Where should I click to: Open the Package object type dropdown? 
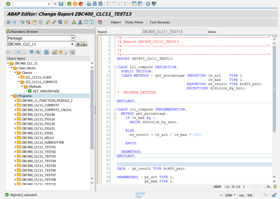[73, 38]
